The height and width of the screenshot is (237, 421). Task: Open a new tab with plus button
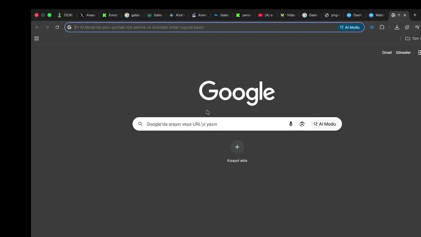(415, 15)
